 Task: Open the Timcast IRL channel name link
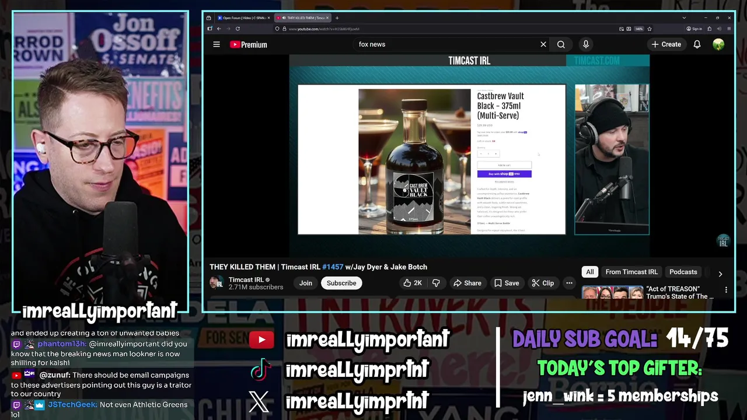(x=246, y=279)
